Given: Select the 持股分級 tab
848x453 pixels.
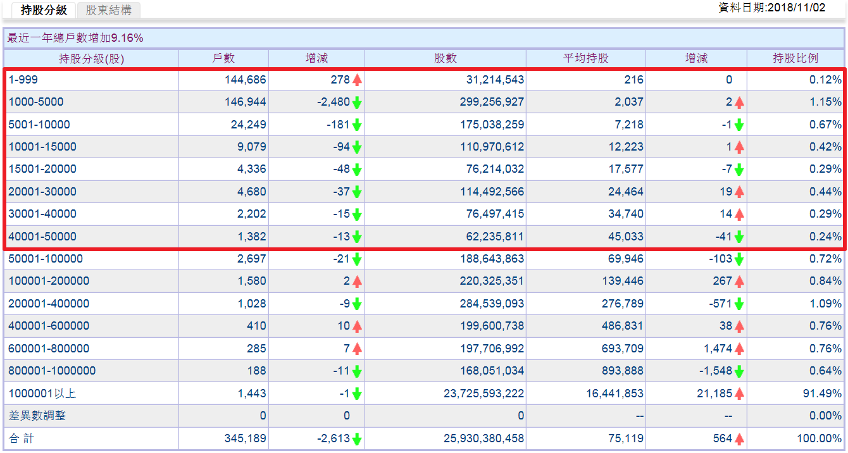Looking at the screenshot, I should 44,10.
